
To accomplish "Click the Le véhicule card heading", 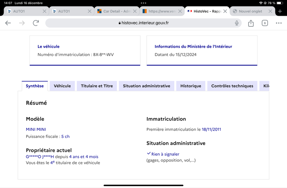I will [48, 47].
